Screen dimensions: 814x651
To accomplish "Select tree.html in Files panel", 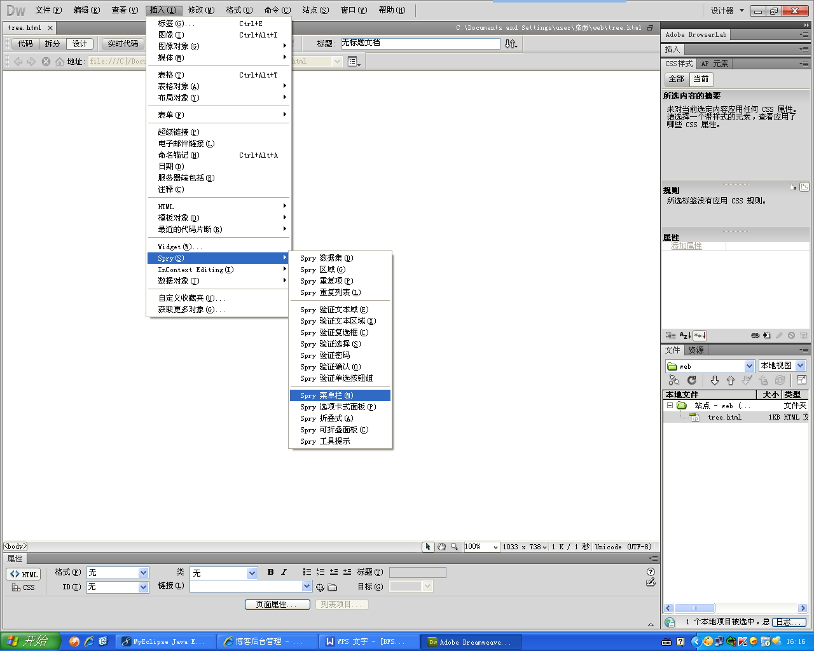I will click(724, 418).
